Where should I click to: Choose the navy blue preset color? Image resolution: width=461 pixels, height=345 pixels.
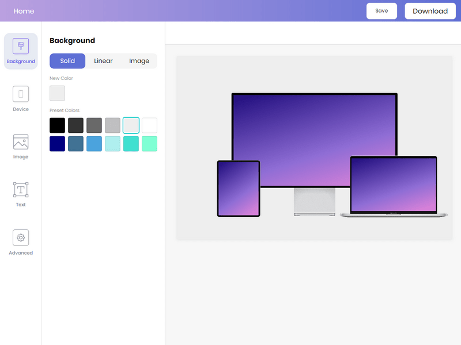[58, 144]
